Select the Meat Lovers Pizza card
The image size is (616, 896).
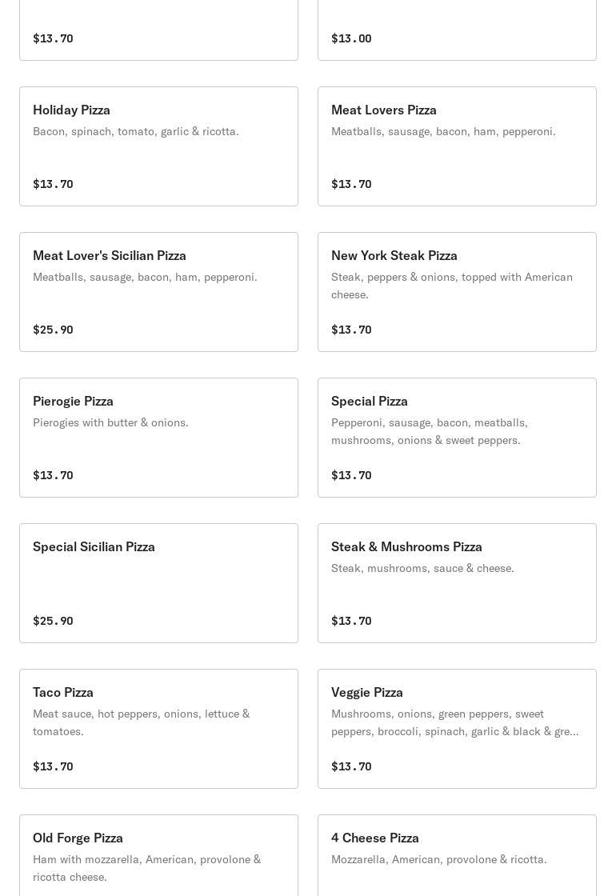[457, 146]
